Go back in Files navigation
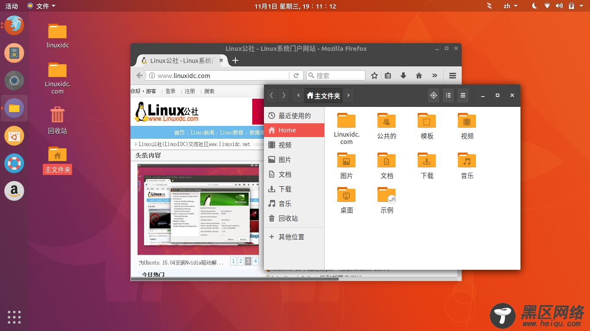590x331 pixels. [x=271, y=95]
